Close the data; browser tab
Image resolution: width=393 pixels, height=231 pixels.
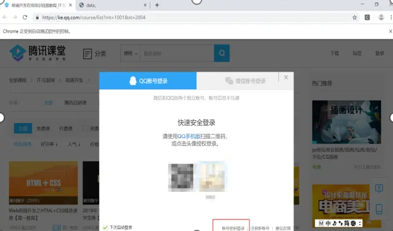(145, 5)
